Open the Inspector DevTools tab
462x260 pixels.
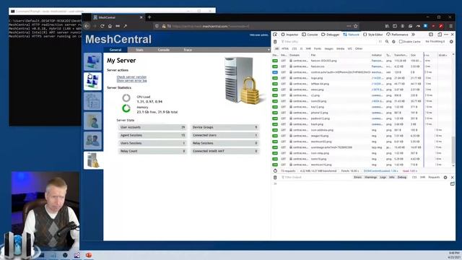[289, 35]
